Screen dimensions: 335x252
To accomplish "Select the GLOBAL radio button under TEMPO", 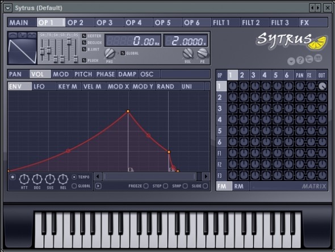I will click(74, 186).
